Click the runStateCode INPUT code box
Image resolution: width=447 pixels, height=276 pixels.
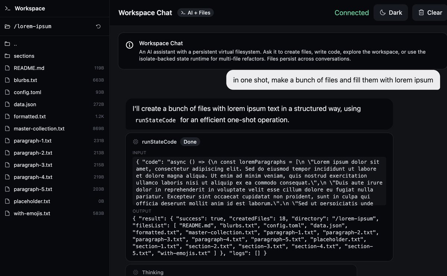pyautogui.click(x=259, y=181)
